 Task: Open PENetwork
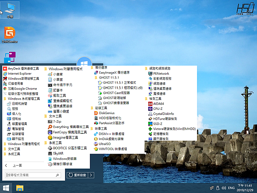[x=158, y=73]
